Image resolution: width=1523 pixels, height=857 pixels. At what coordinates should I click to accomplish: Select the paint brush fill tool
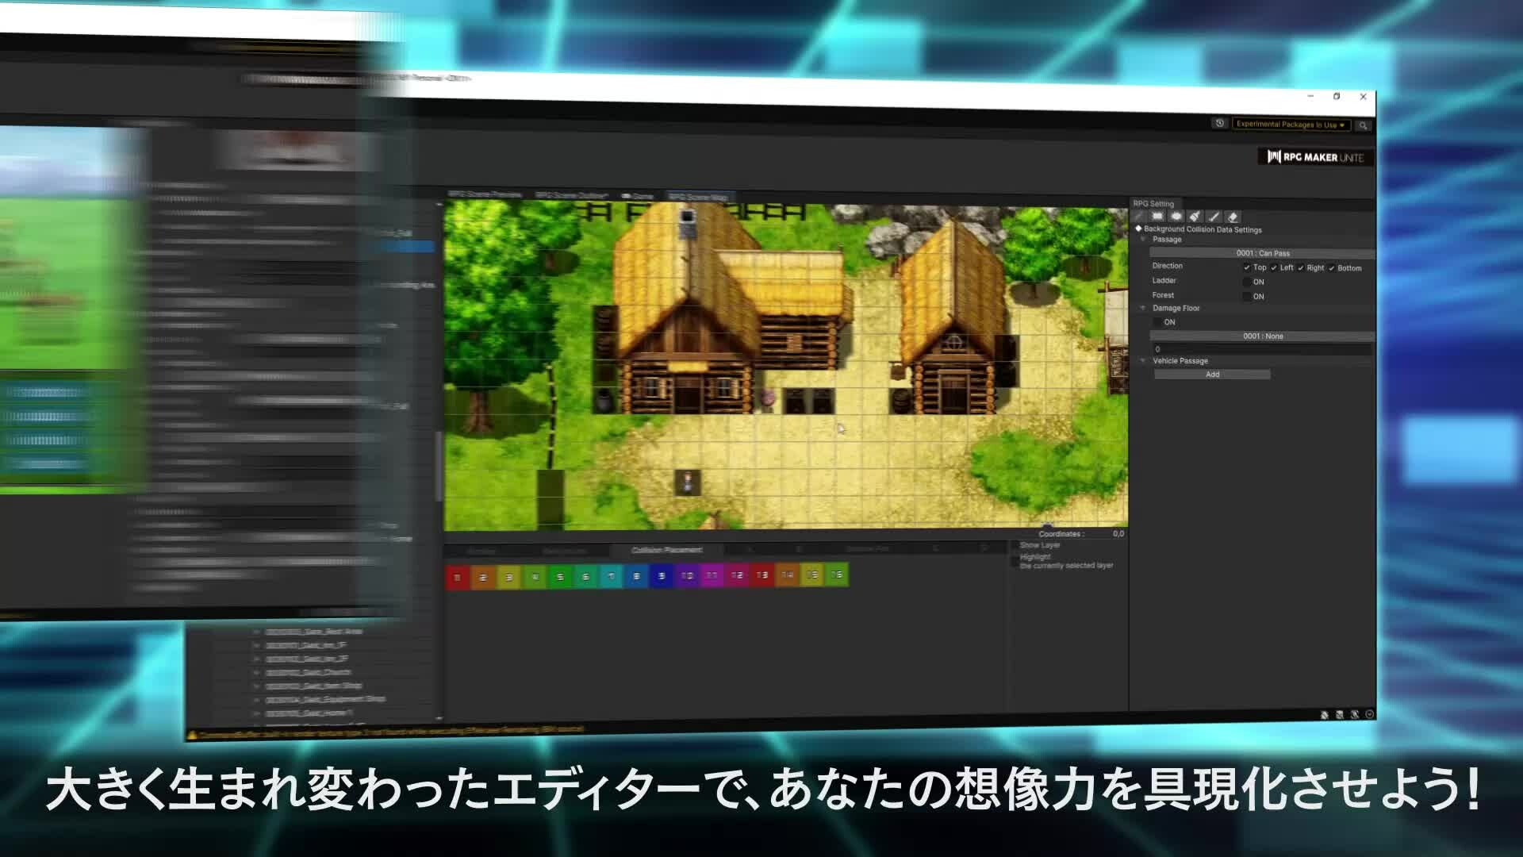tap(1195, 217)
